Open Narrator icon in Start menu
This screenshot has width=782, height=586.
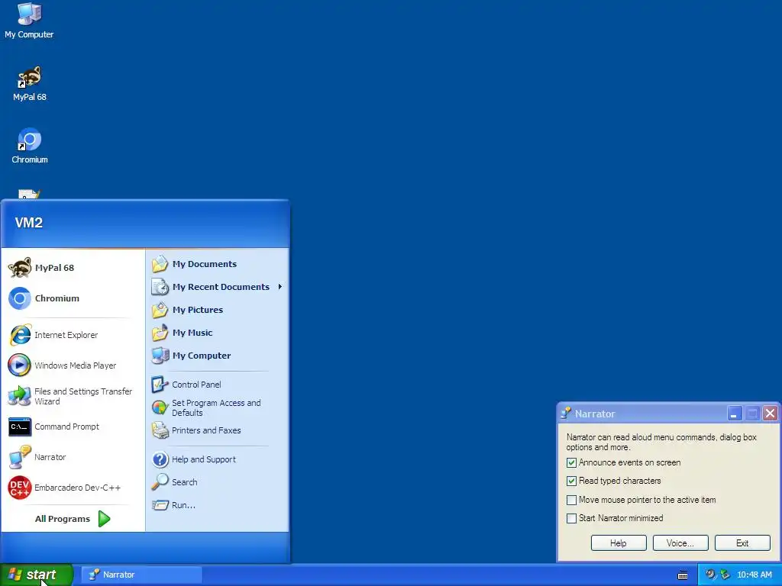pyautogui.click(x=20, y=457)
